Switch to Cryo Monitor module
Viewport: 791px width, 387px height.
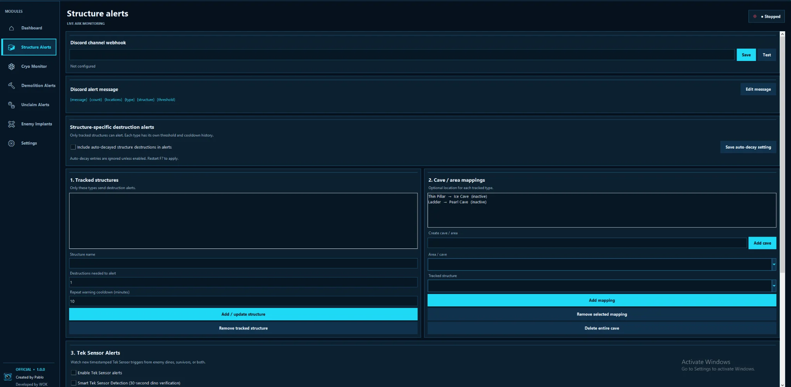point(29,66)
